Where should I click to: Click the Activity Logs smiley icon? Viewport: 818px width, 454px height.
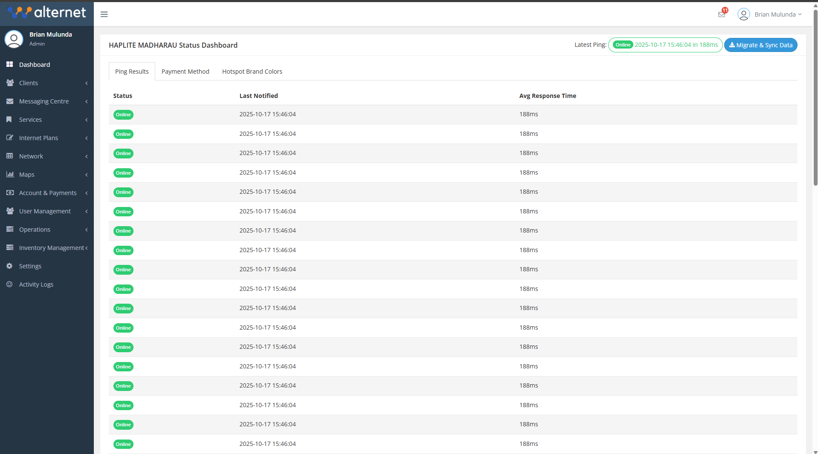click(10, 284)
